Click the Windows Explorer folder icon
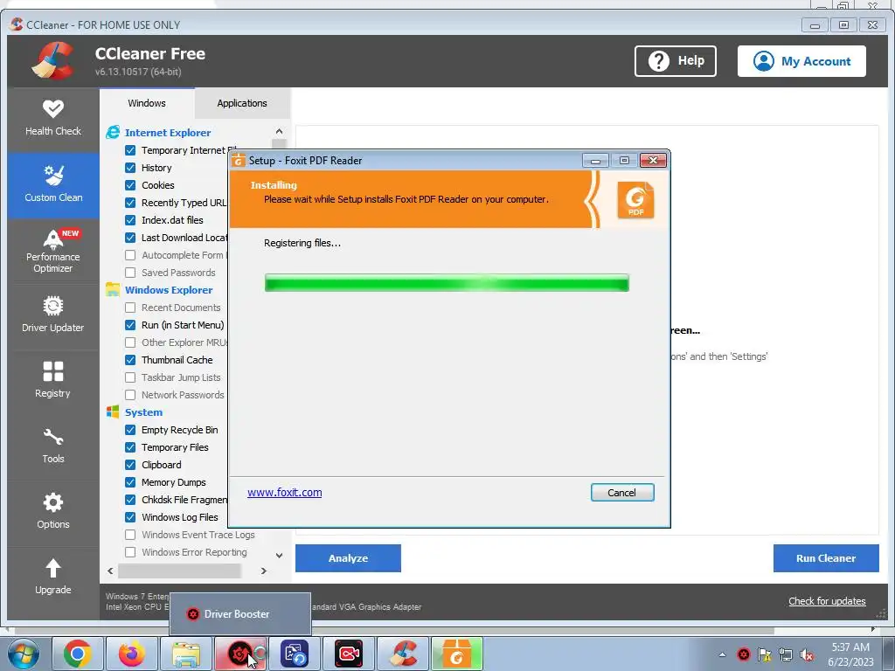Screen dimensions: 895x671 [x=113, y=289]
